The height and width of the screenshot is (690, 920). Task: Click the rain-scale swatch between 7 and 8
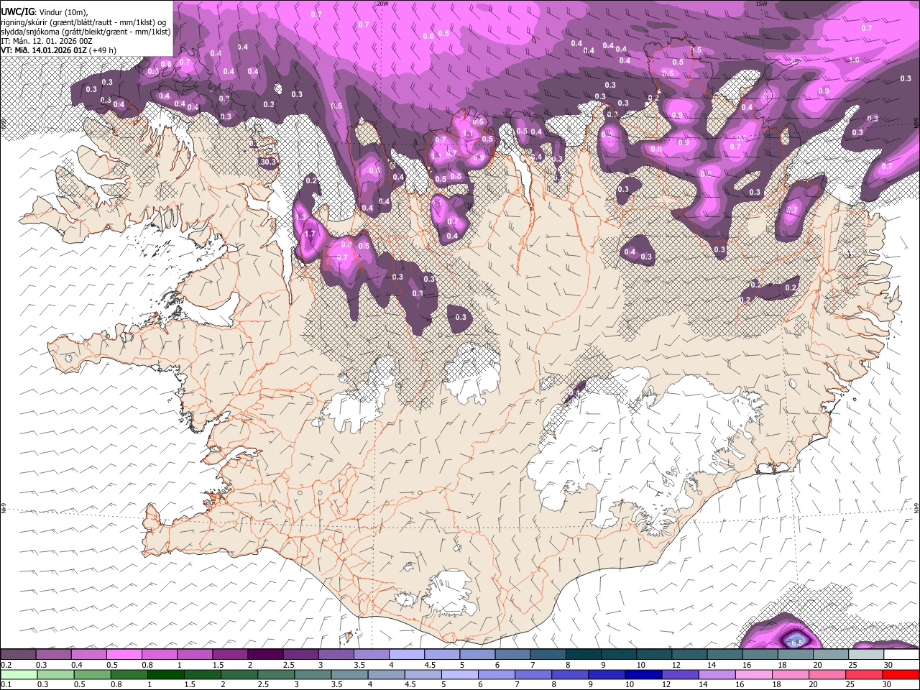click(x=533, y=674)
